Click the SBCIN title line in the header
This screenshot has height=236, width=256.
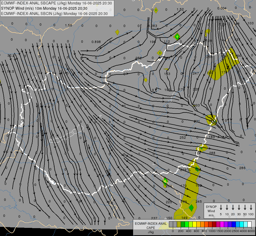pyautogui.click(x=54, y=14)
